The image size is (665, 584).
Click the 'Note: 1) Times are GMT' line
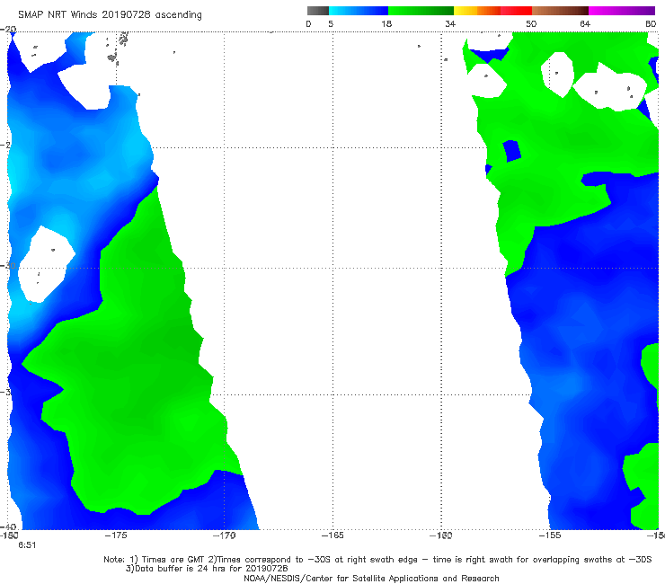(377, 560)
